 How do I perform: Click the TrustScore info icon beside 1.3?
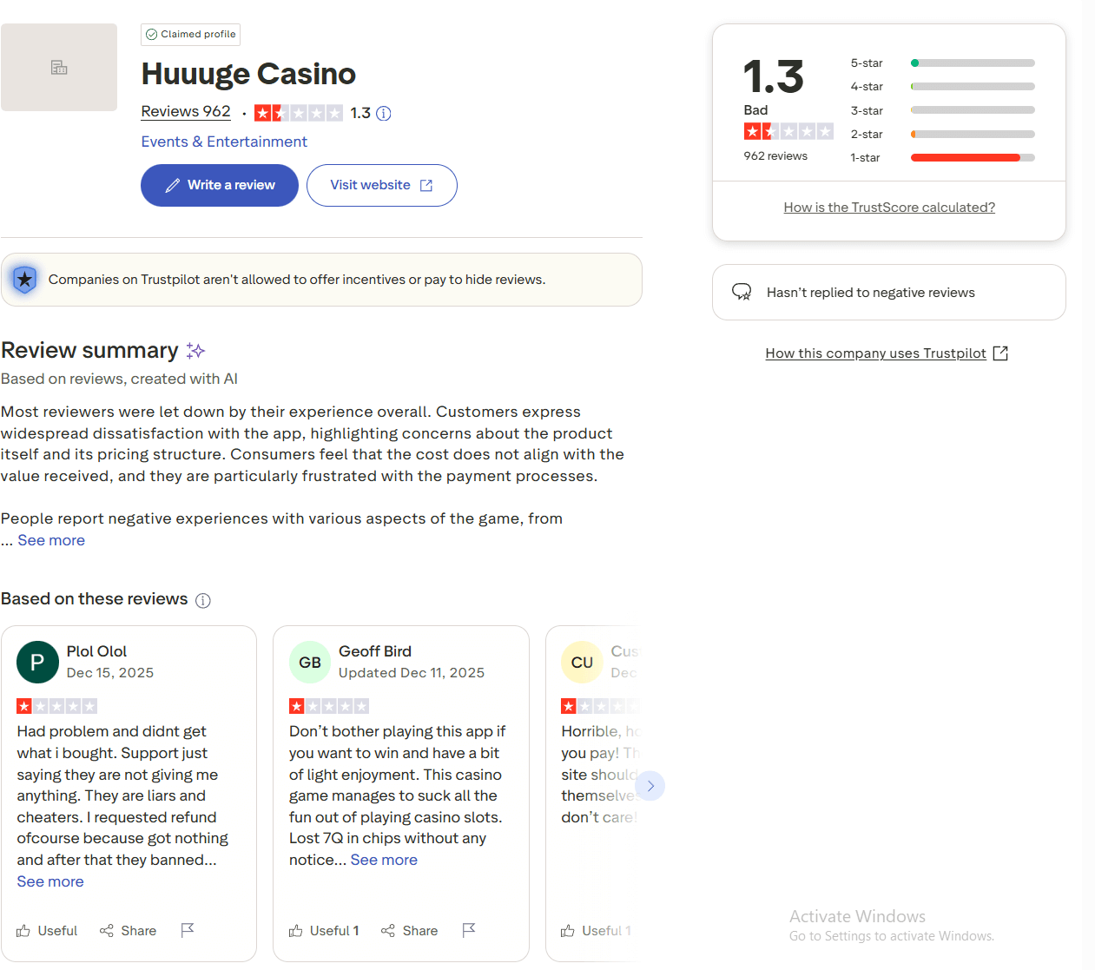(x=384, y=113)
